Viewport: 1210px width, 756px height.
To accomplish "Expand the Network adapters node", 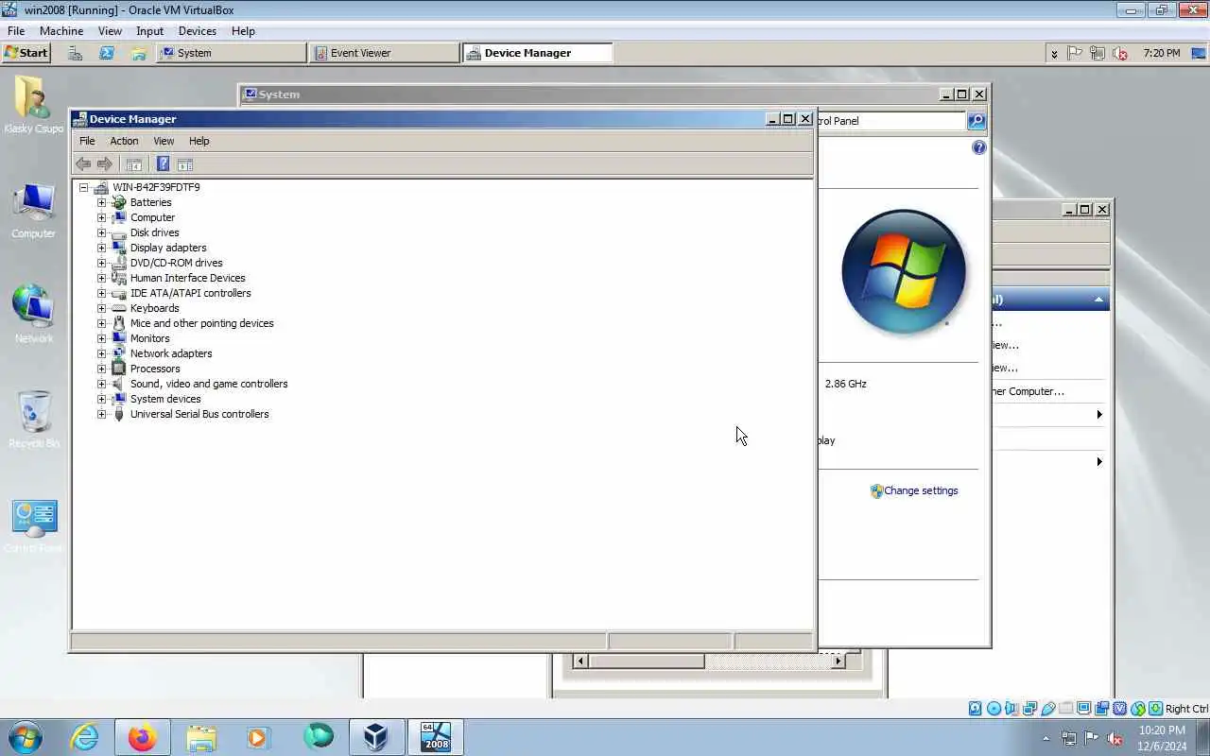I will pyautogui.click(x=101, y=353).
